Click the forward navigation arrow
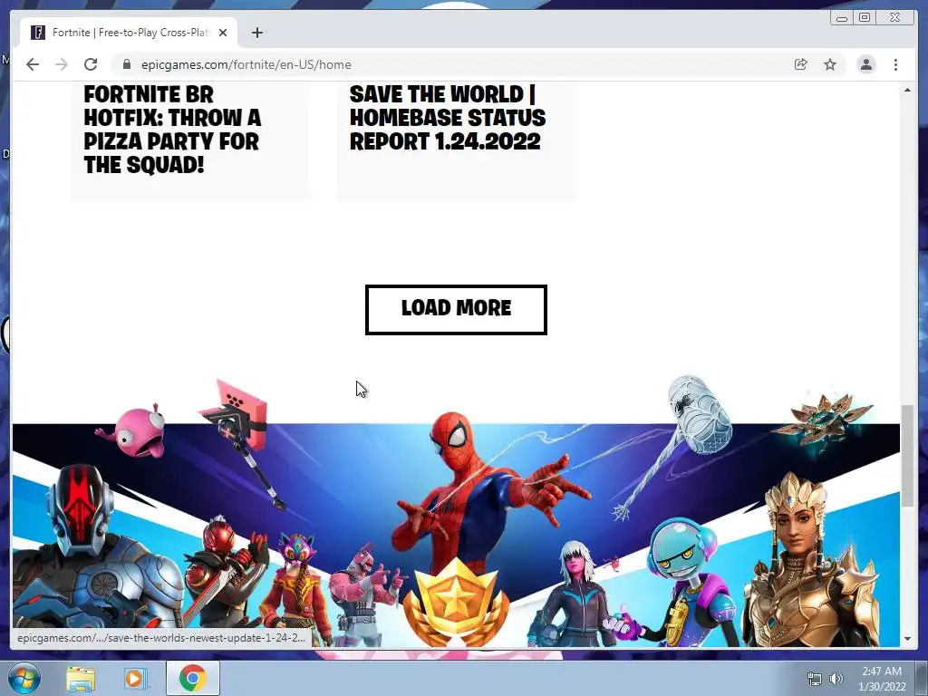Viewport: 928px width, 696px height. coord(62,64)
